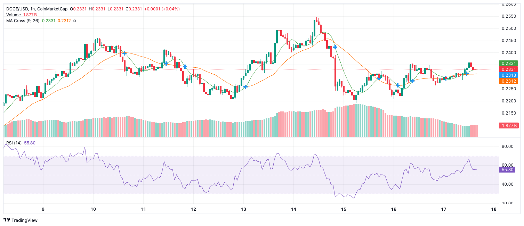Click the red 0.2331 last price label
Viewport: 524px width, 226px height.
click(x=508, y=69)
